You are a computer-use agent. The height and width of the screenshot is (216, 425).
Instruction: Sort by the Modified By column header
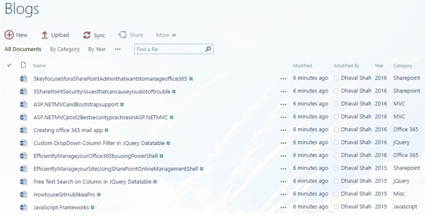pos(347,66)
